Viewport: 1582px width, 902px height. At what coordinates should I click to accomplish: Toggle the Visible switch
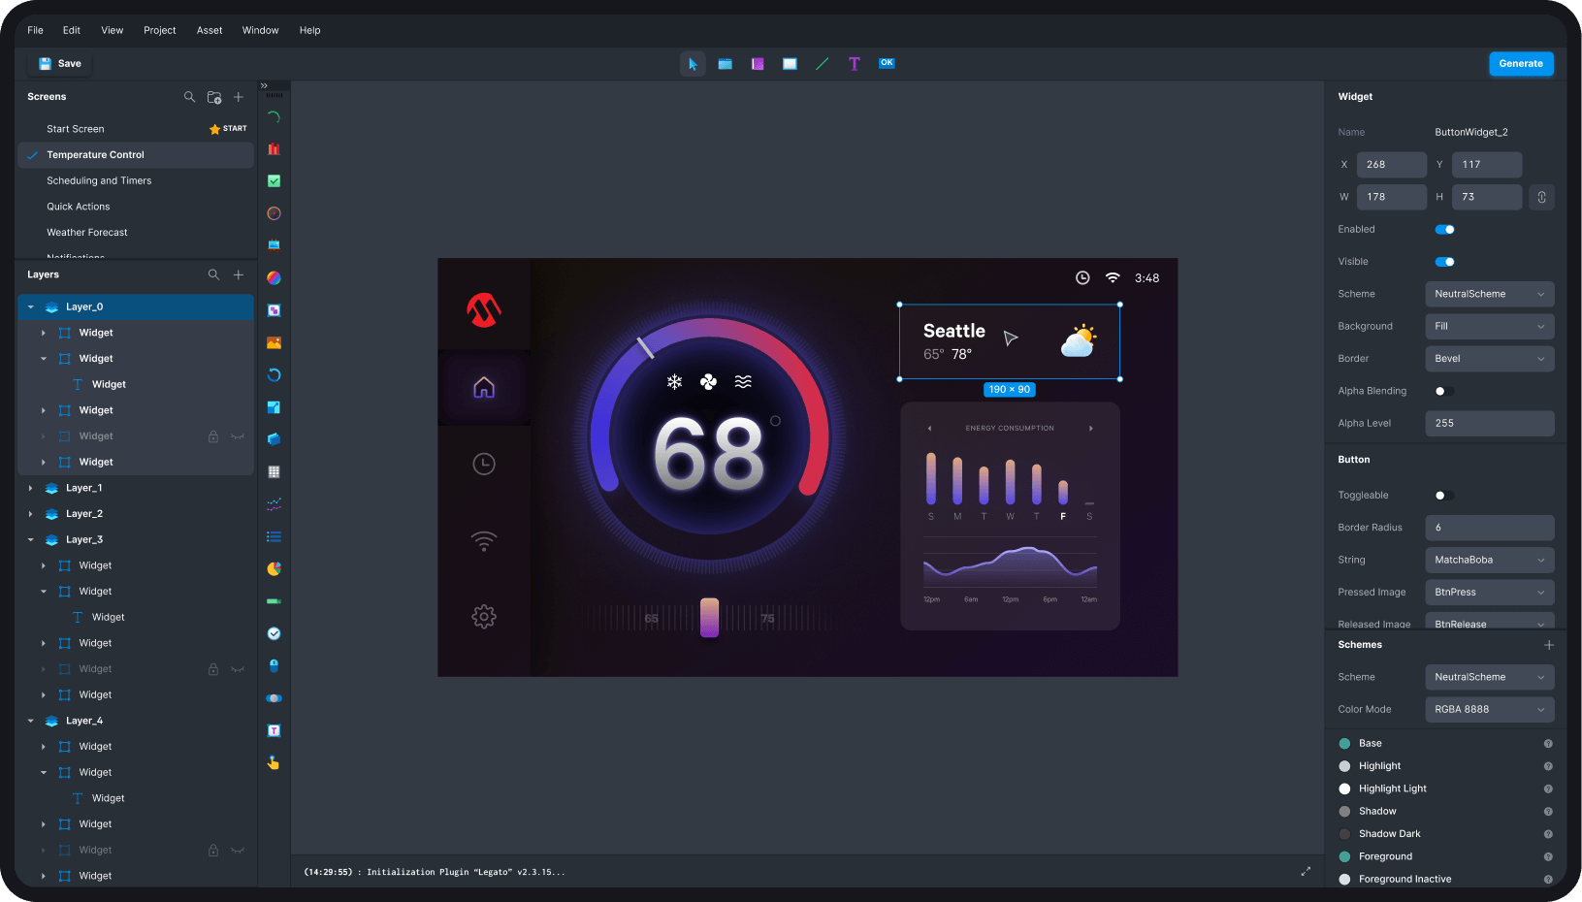[x=1445, y=262]
